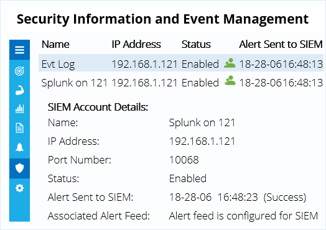Viewport: 326px width, 230px height.
Task: Click details timestamp 18-28-06 16:48:23 (Success)
Action: click(238, 197)
